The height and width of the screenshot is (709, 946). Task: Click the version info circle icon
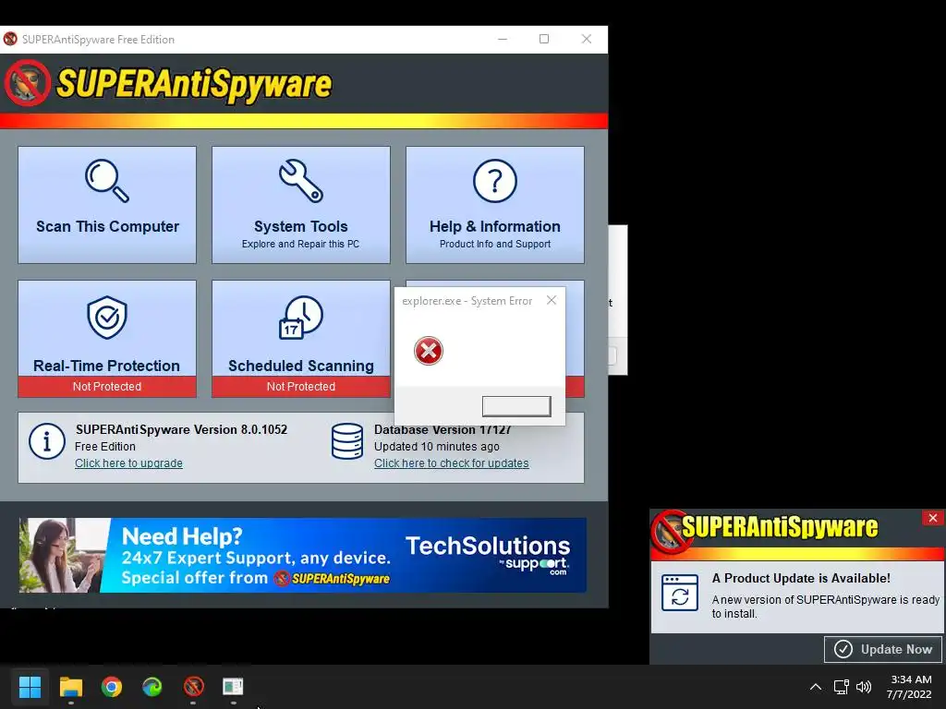[x=47, y=441]
